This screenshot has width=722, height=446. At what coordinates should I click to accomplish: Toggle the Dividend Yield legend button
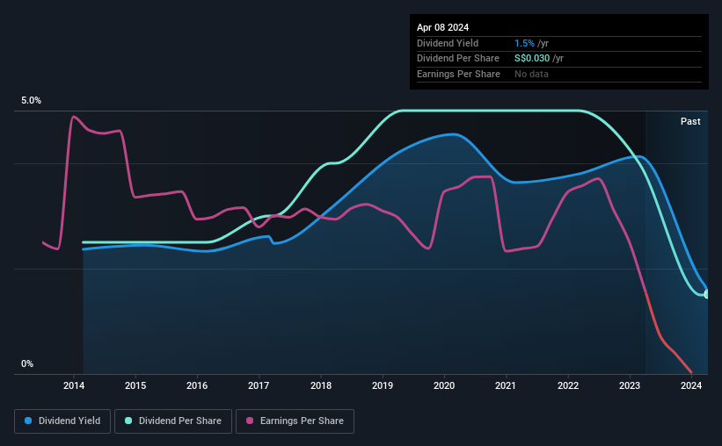(62, 421)
